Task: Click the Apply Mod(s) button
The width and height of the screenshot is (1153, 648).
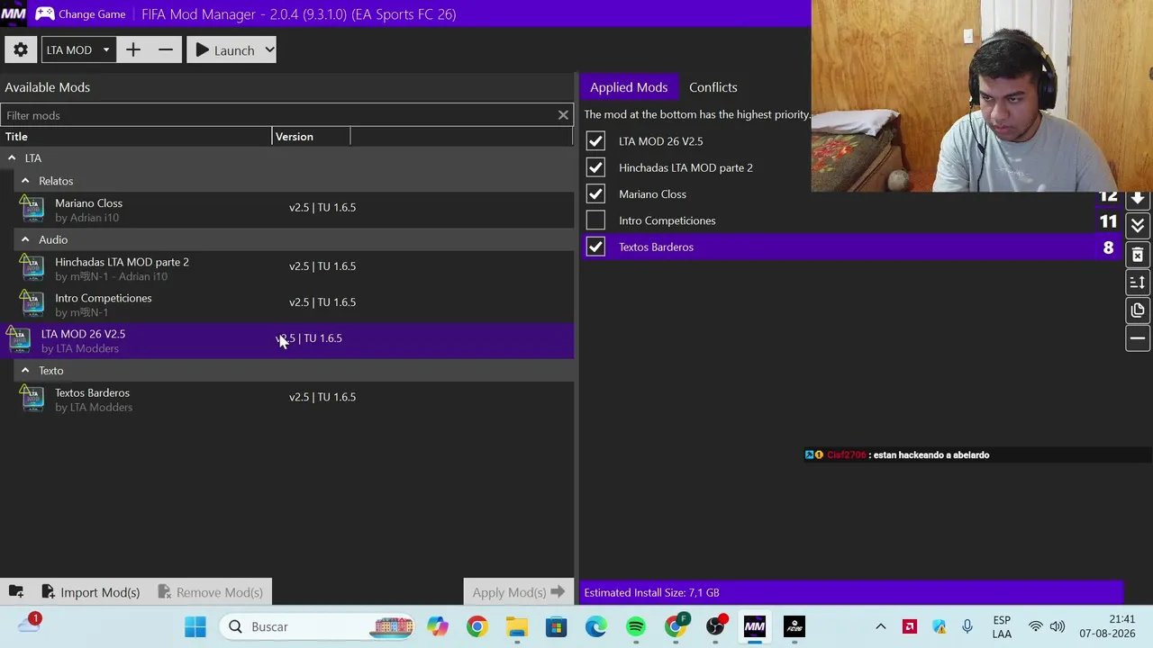Action: pyautogui.click(x=519, y=592)
